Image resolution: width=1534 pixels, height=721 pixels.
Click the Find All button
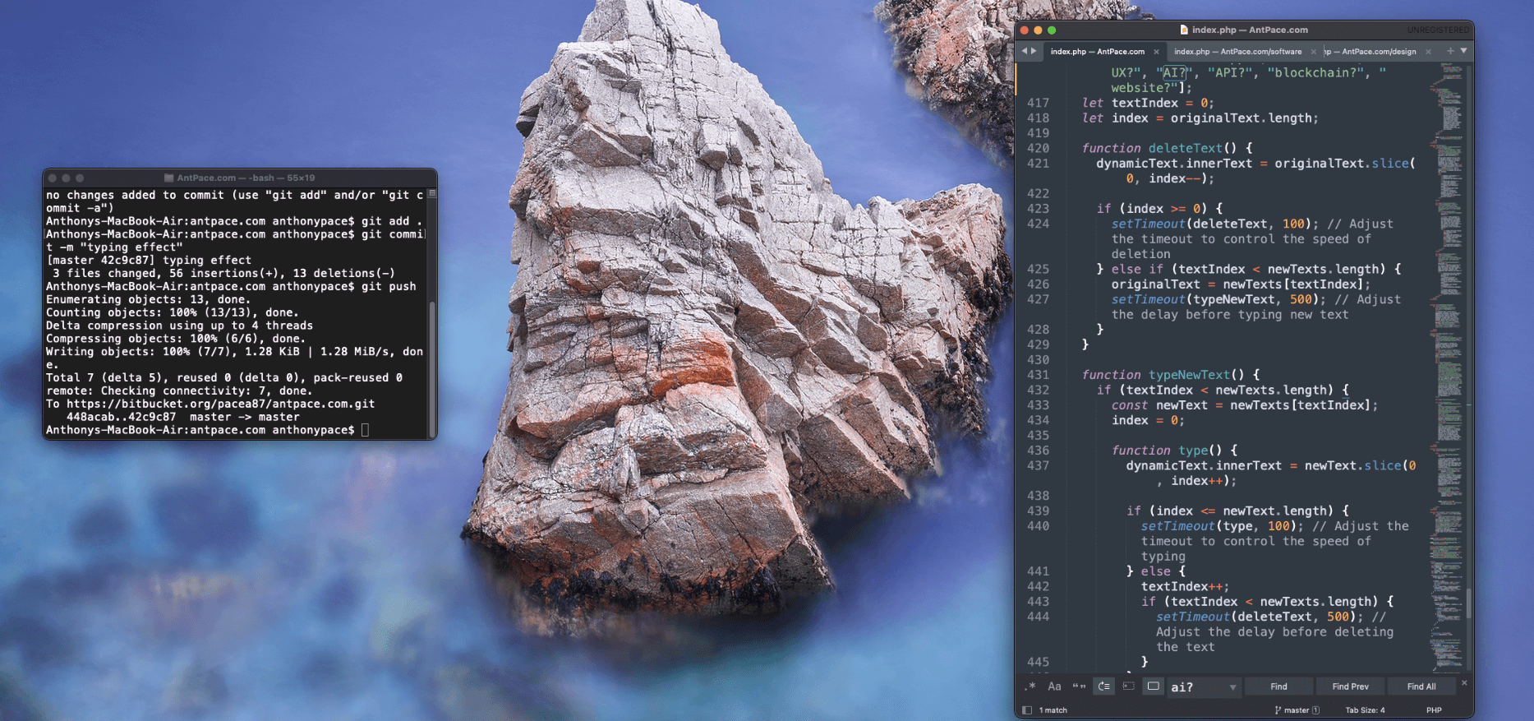[1421, 686]
